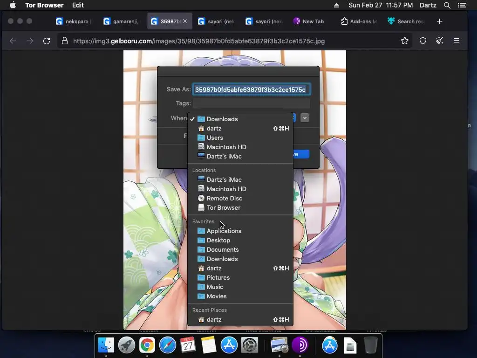Open Safari from the Dock
The height and width of the screenshot is (358, 477).
click(168, 345)
